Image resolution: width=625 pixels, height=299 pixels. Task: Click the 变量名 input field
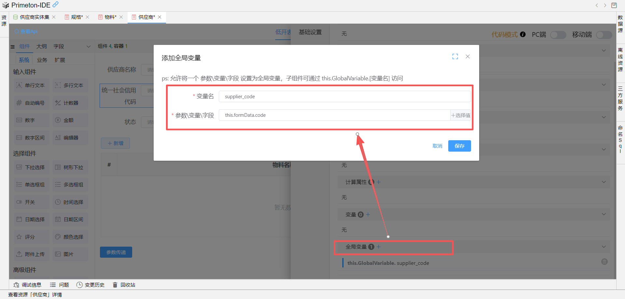(344, 97)
